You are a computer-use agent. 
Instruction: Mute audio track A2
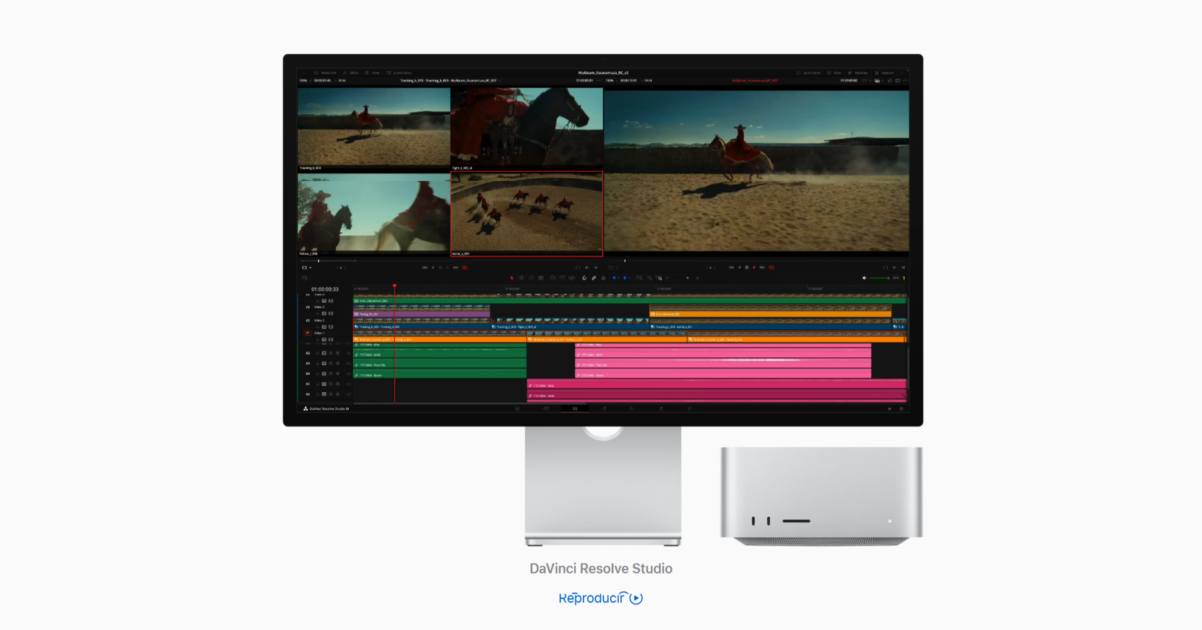pos(338,353)
